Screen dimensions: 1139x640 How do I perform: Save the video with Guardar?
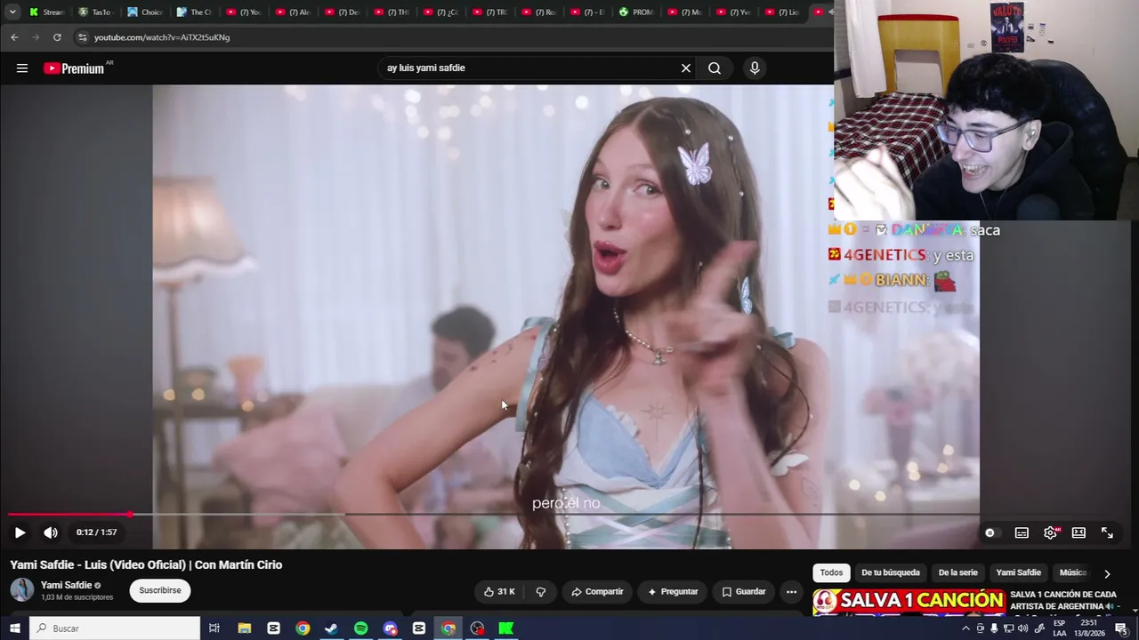click(x=743, y=592)
